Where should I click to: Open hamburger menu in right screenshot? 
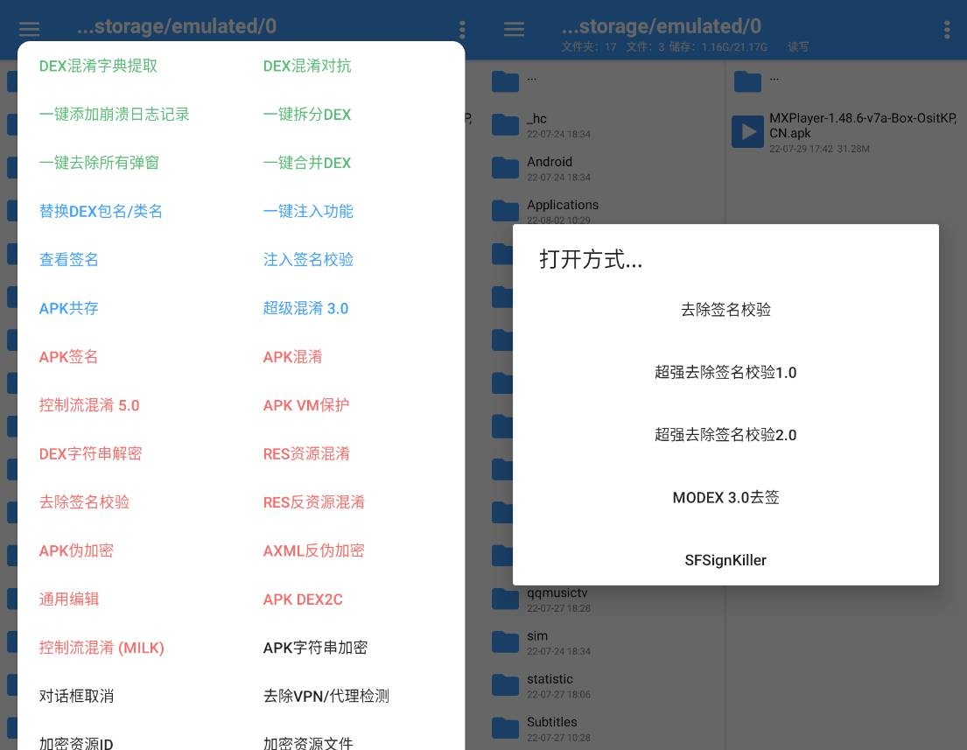tap(514, 29)
